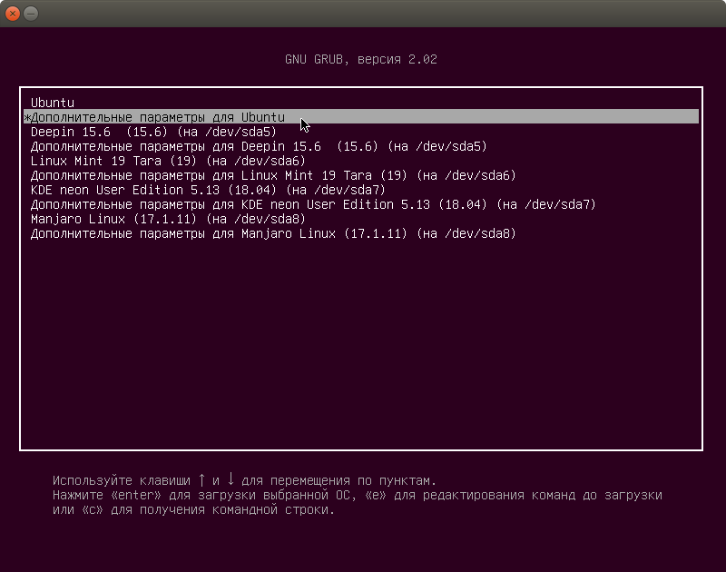Pick KDE neon User Edition 5.13 entry

coord(361,190)
